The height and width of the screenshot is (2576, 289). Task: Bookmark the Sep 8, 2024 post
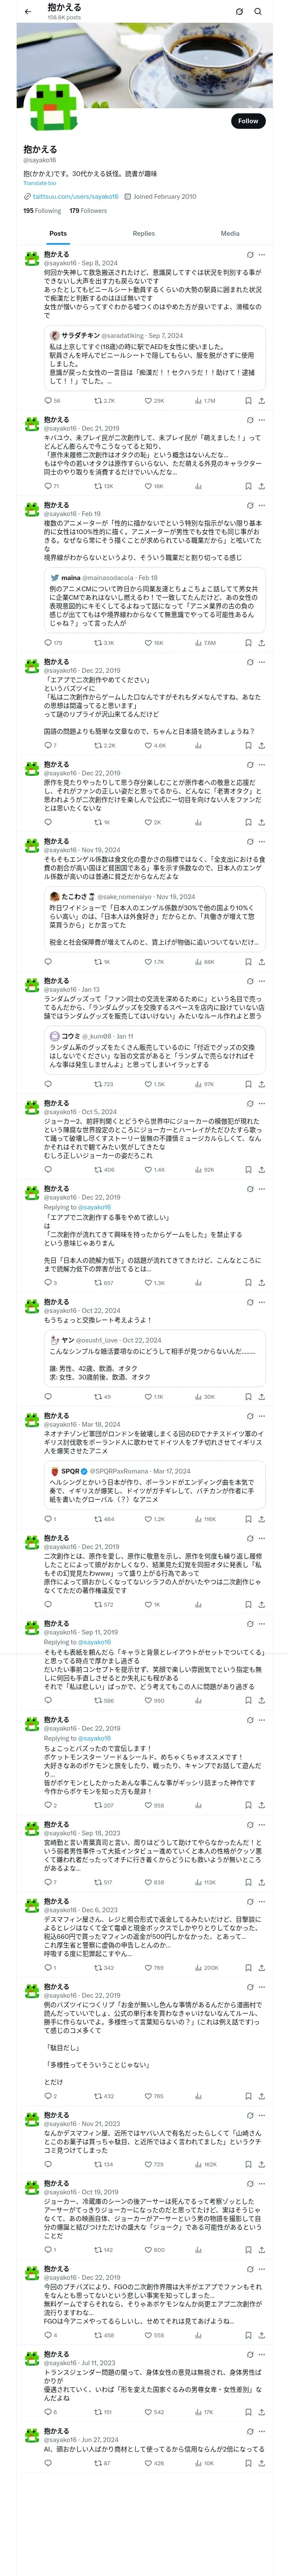[248, 401]
